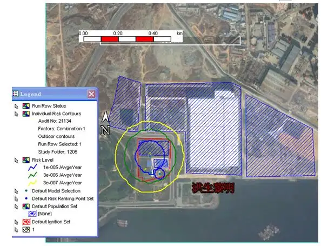This screenshot has height=246, width=321.
Task: Click the north arrow on the map
Action: [105, 123]
